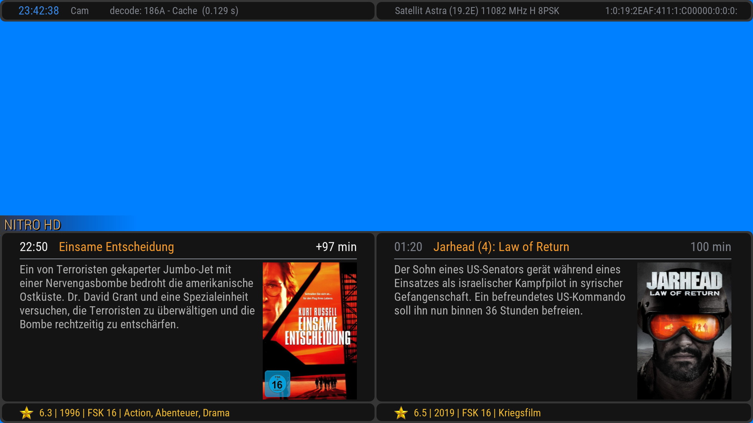Viewport: 753px width, 423px height.
Task: Click the 6.5 | 2019 | FSK 16 | Kriegsfilm line
Action: [x=477, y=413]
